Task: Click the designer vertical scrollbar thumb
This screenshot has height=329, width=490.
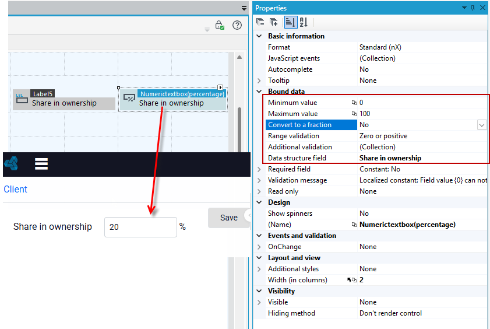Action: [x=239, y=129]
